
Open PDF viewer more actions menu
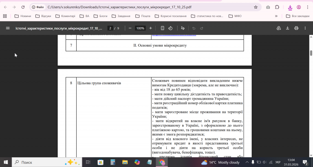coord(305,28)
